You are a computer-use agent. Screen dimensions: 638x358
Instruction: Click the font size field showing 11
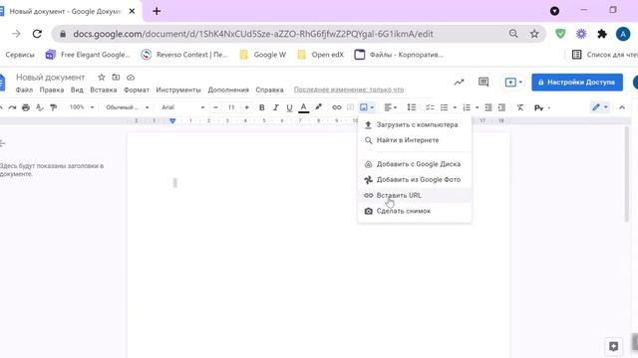tap(231, 107)
